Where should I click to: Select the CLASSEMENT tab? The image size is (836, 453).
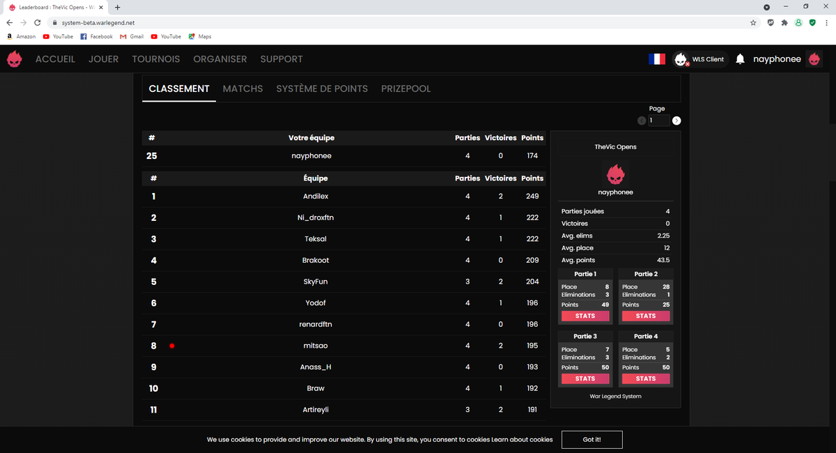coord(179,89)
